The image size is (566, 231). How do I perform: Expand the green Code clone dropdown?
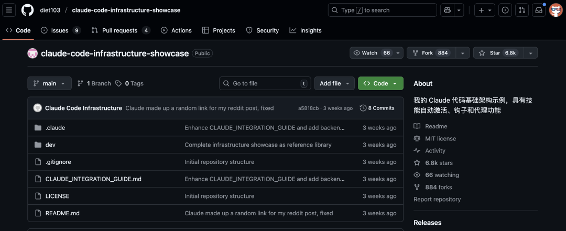pyautogui.click(x=380, y=83)
